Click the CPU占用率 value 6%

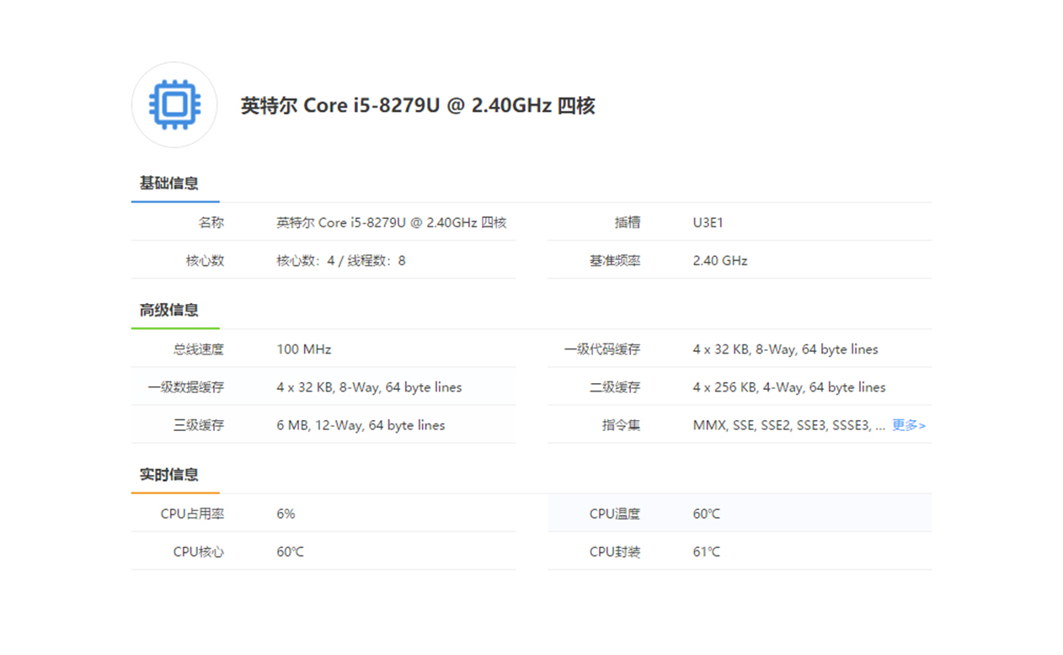coord(286,514)
